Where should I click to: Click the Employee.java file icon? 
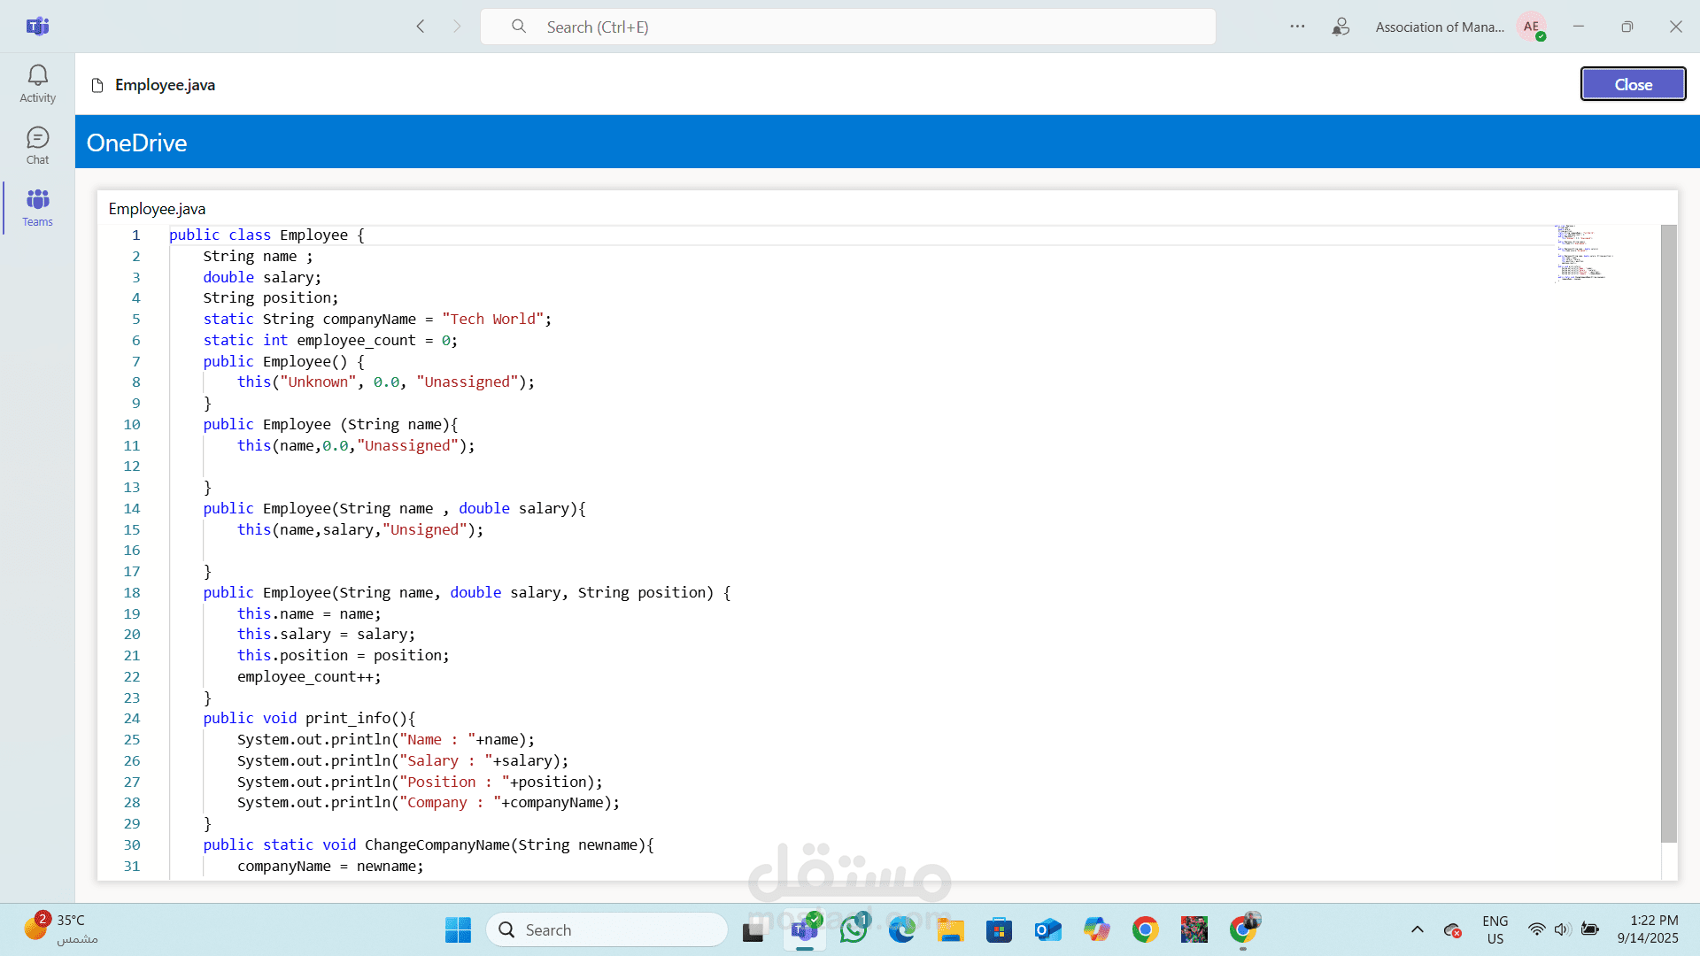[97, 85]
